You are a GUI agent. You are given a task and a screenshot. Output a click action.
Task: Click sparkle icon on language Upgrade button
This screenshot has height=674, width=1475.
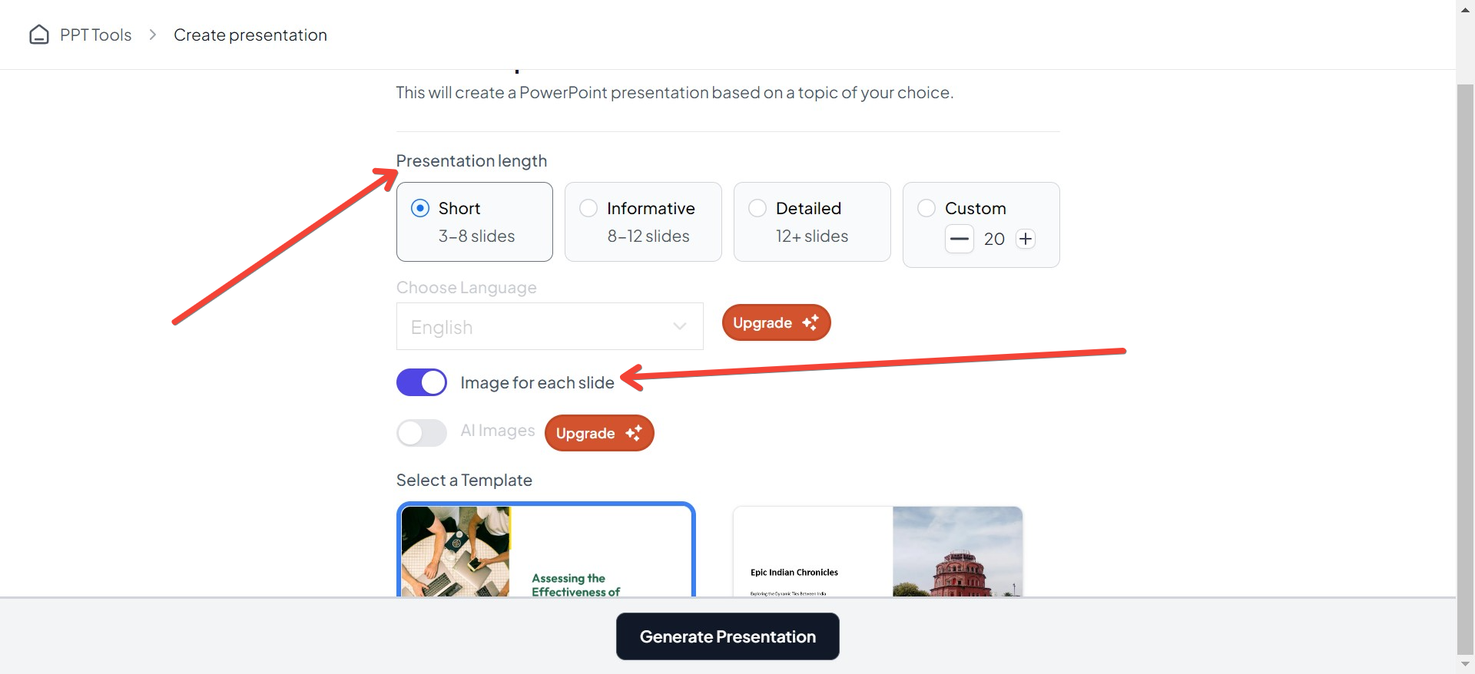810,322
